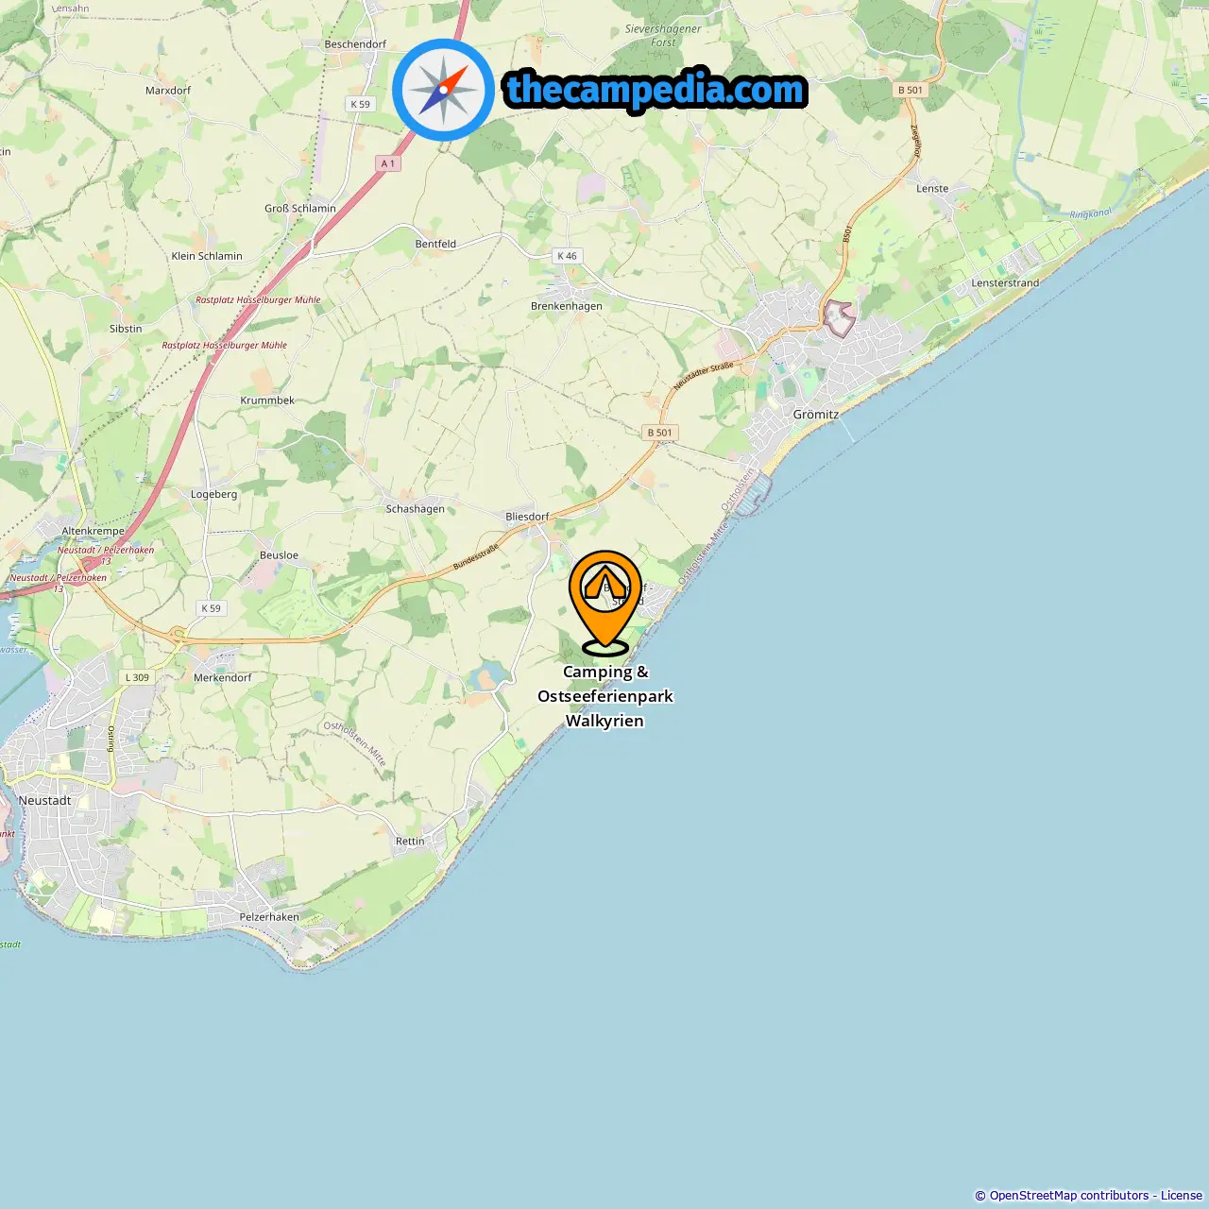The image size is (1209, 1209).
Task: Click the Neustadt town label
Action: click(44, 800)
